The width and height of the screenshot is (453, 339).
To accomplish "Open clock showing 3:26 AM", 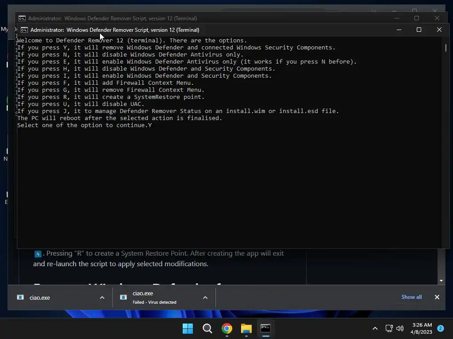I will pos(422,325).
